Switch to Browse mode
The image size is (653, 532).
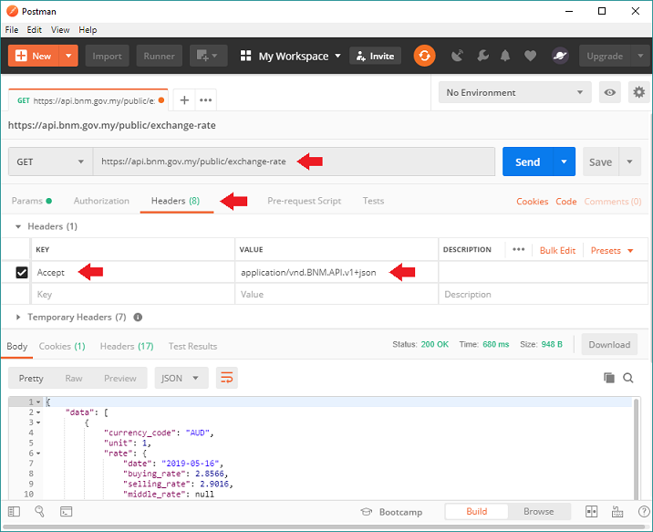pyautogui.click(x=539, y=512)
